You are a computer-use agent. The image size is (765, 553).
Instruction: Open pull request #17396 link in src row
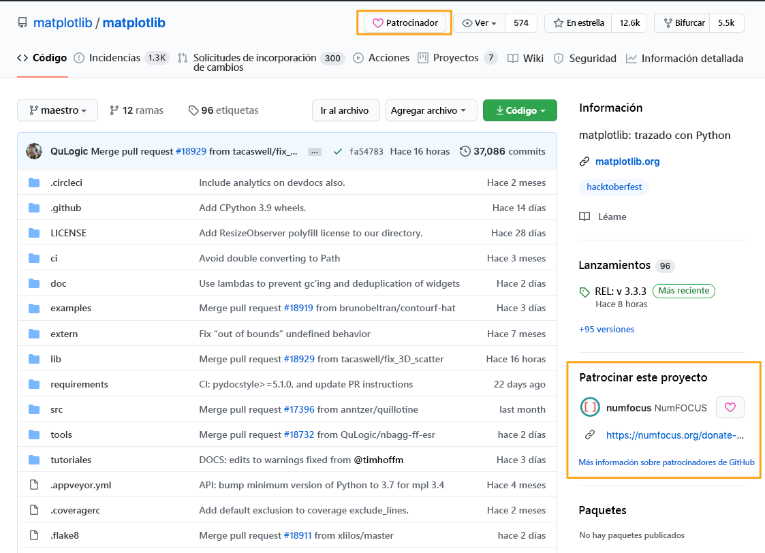[x=299, y=409]
